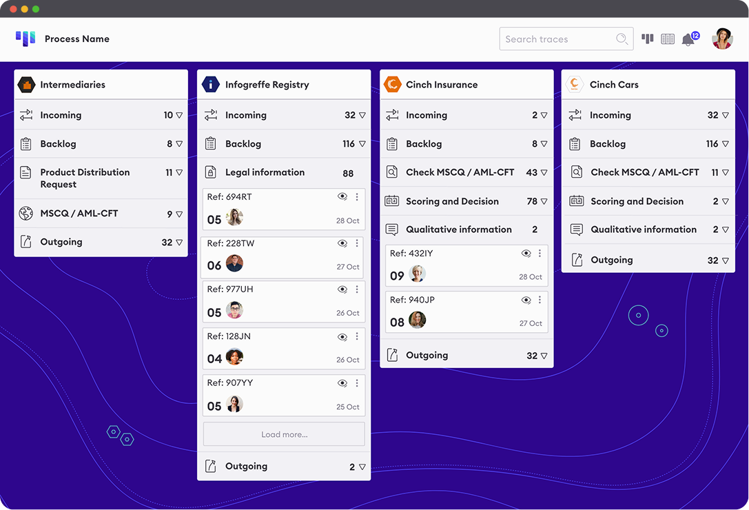Toggle eye visibility on Ref: 128JN
The image size is (749, 510).
[342, 337]
